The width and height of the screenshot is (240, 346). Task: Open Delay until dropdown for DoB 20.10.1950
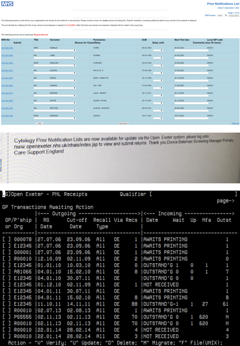point(158,80)
